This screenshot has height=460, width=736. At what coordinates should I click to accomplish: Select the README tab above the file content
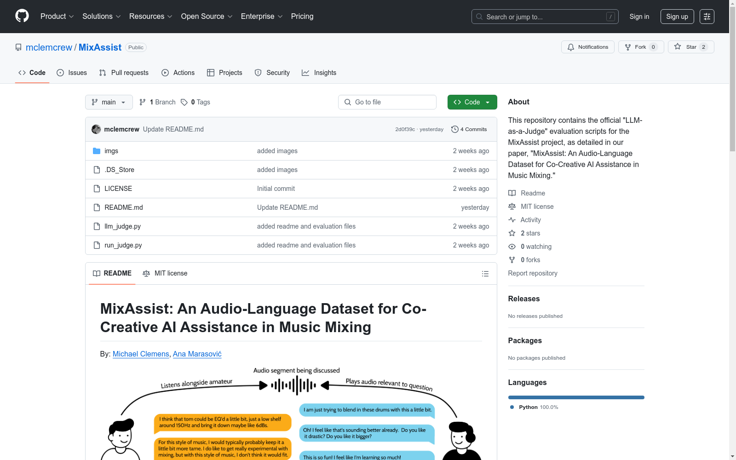(x=112, y=273)
